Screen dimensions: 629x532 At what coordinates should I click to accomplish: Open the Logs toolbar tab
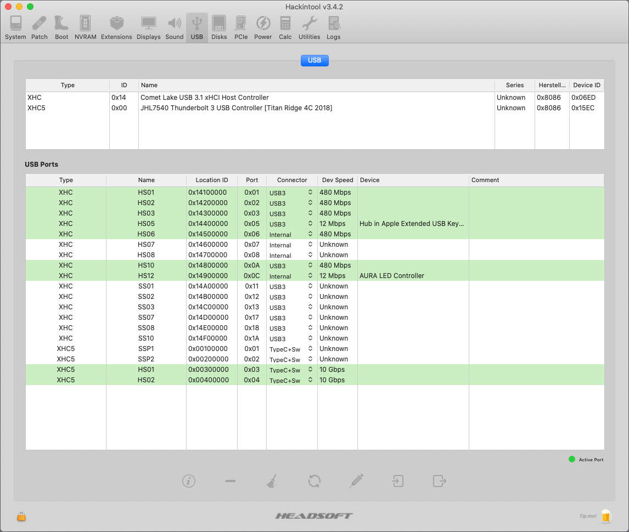[333, 27]
